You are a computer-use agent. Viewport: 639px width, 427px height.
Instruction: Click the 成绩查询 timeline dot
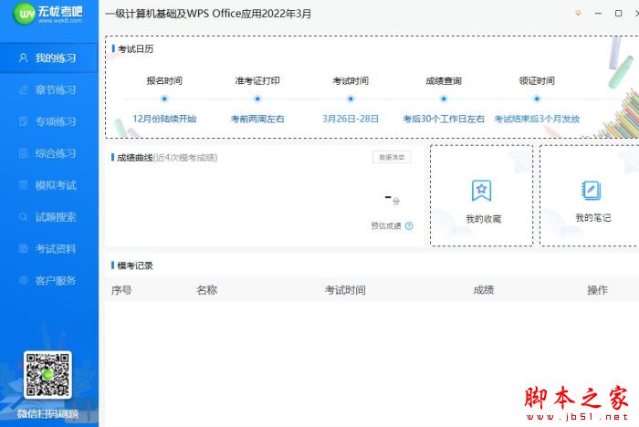tap(444, 99)
